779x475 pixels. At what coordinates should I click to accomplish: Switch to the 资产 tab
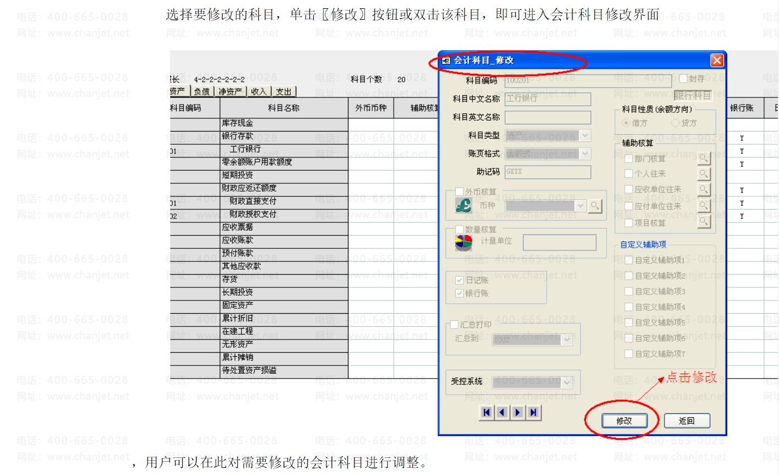(179, 91)
